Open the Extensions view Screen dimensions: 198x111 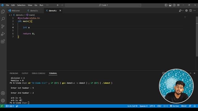3,41
